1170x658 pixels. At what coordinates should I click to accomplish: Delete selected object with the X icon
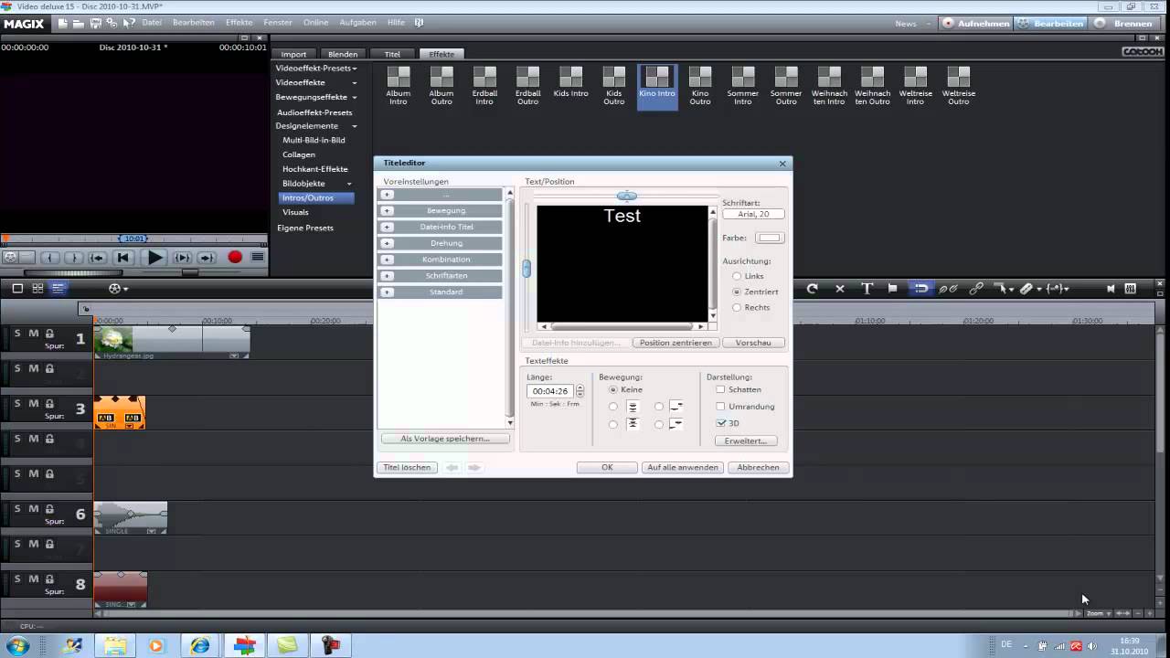coord(840,289)
